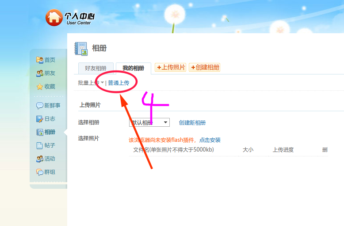Screen dimensions: 344x226
Task: Open 首页 via its sidebar icon
Action: click(40, 60)
